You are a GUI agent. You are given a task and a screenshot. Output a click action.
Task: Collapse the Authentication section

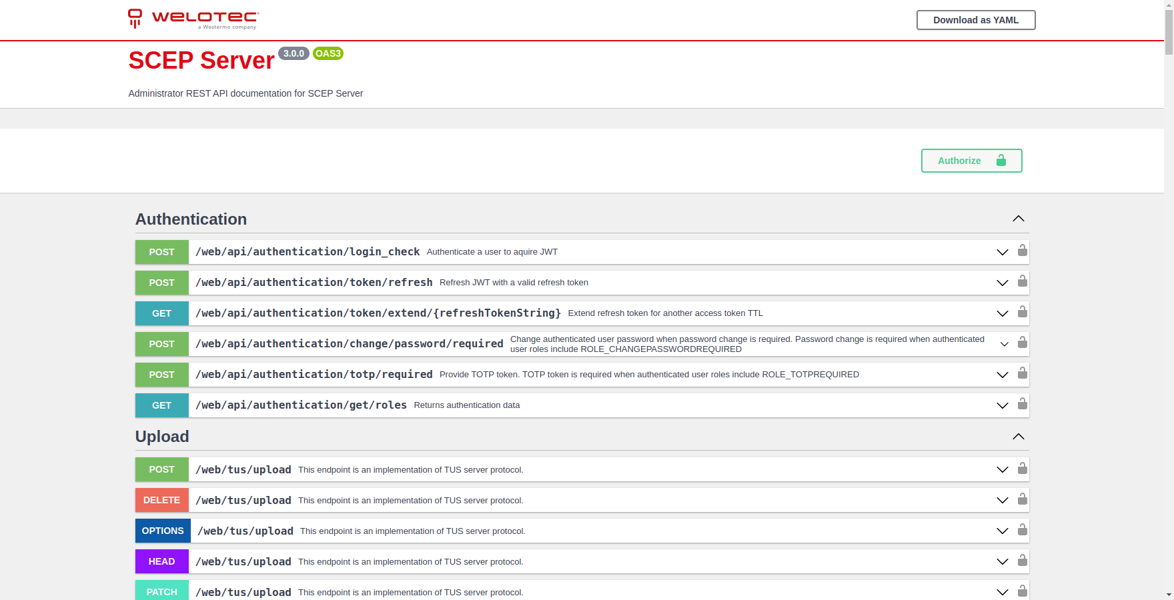pos(1019,219)
